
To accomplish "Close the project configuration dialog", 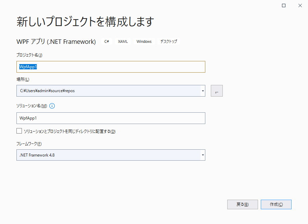I will [300, 5].
